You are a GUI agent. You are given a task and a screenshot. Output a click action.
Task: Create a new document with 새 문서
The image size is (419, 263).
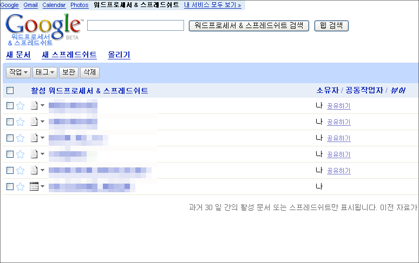pyautogui.click(x=18, y=55)
